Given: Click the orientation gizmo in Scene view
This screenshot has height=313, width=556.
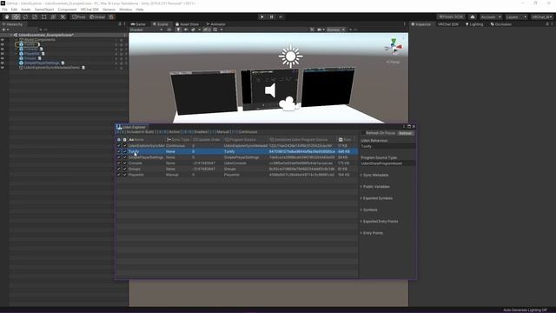Looking at the screenshot, I should tap(394, 47).
